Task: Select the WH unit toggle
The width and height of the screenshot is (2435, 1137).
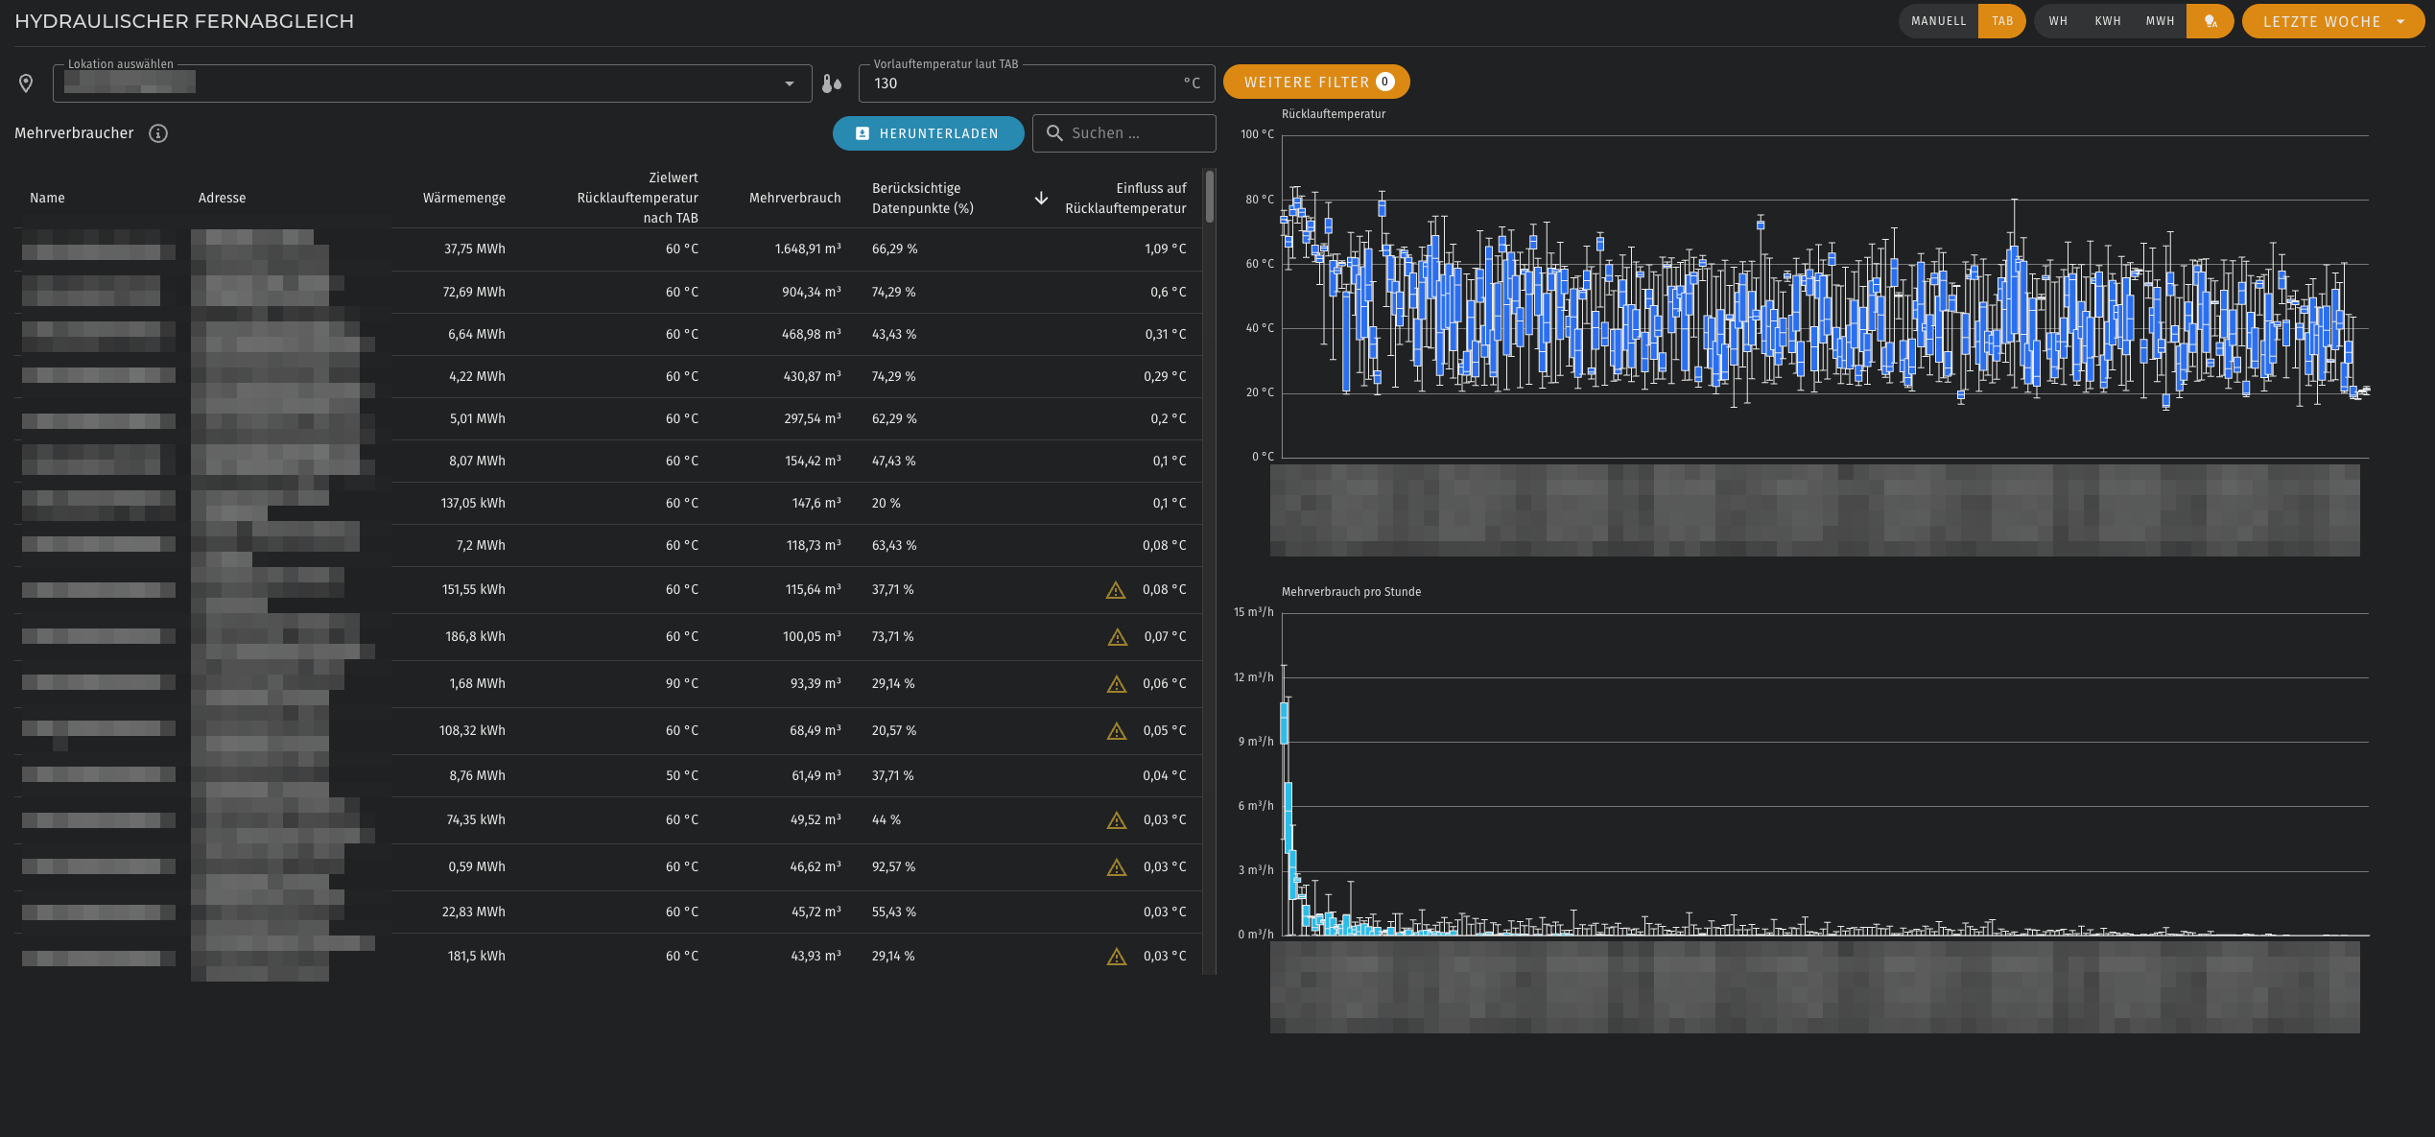Action: pyautogui.click(x=2058, y=21)
